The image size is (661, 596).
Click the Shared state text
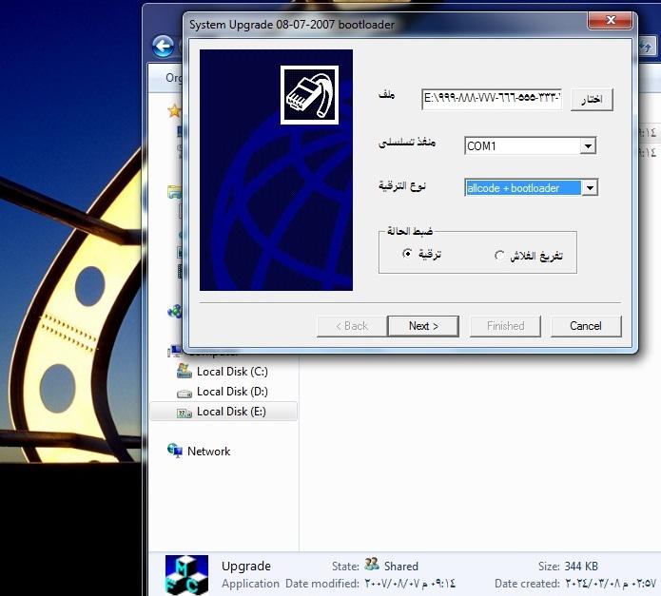click(401, 567)
